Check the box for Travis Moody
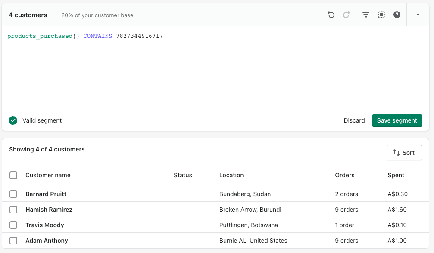Viewport: 434px width, 253px height. [13, 225]
